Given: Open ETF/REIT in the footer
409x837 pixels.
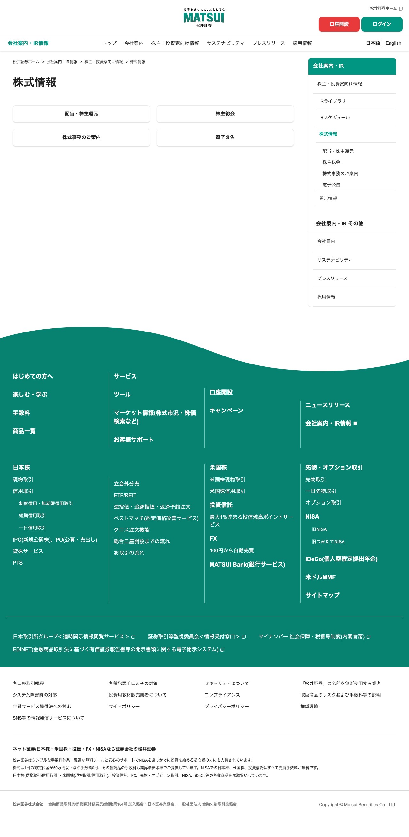Looking at the screenshot, I should [x=125, y=495].
